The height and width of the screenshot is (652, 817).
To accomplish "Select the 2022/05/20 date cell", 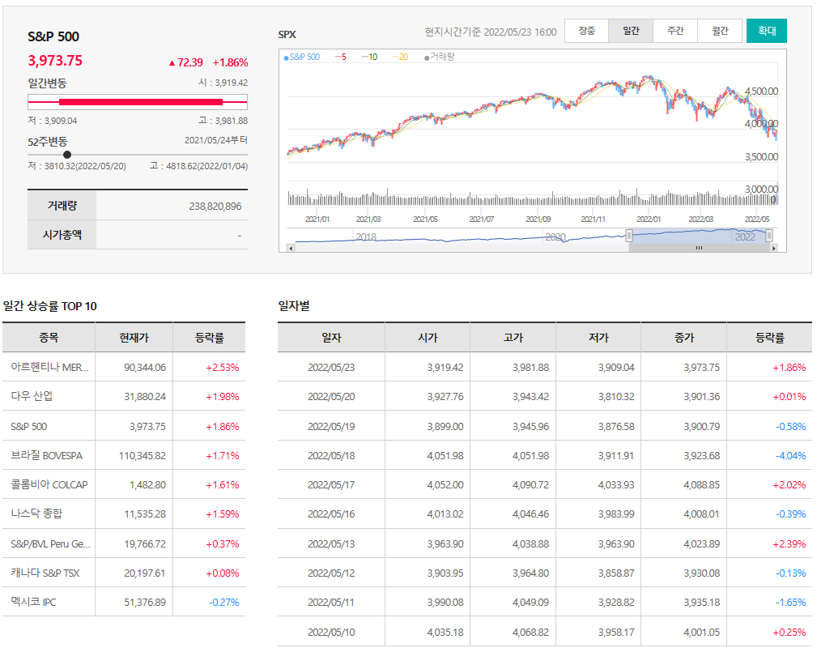I will (x=331, y=396).
